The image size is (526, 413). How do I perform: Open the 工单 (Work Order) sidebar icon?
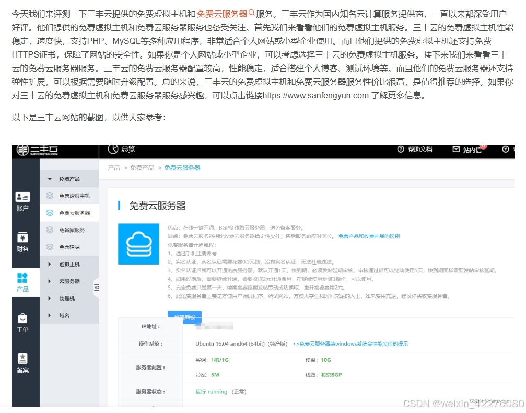point(24,323)
